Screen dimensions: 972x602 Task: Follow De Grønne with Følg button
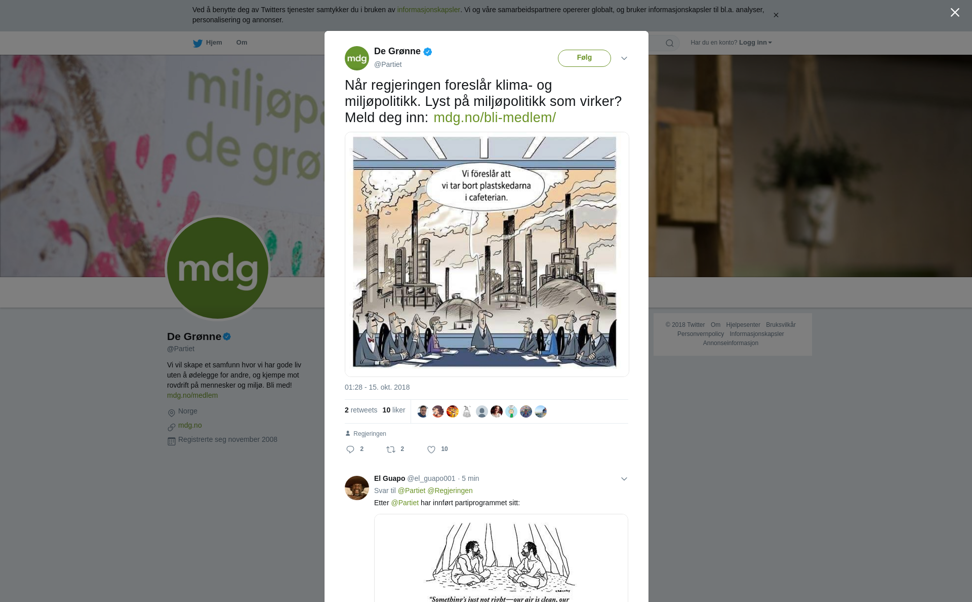point(584,58)
